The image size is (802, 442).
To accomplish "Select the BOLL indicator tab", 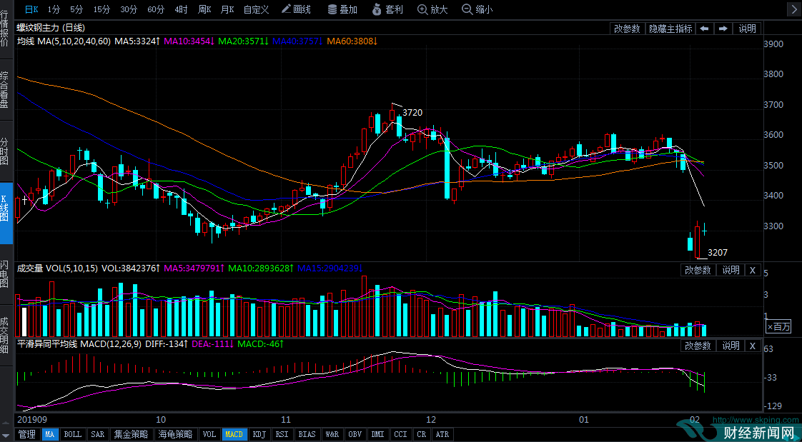I will [73, 434].
